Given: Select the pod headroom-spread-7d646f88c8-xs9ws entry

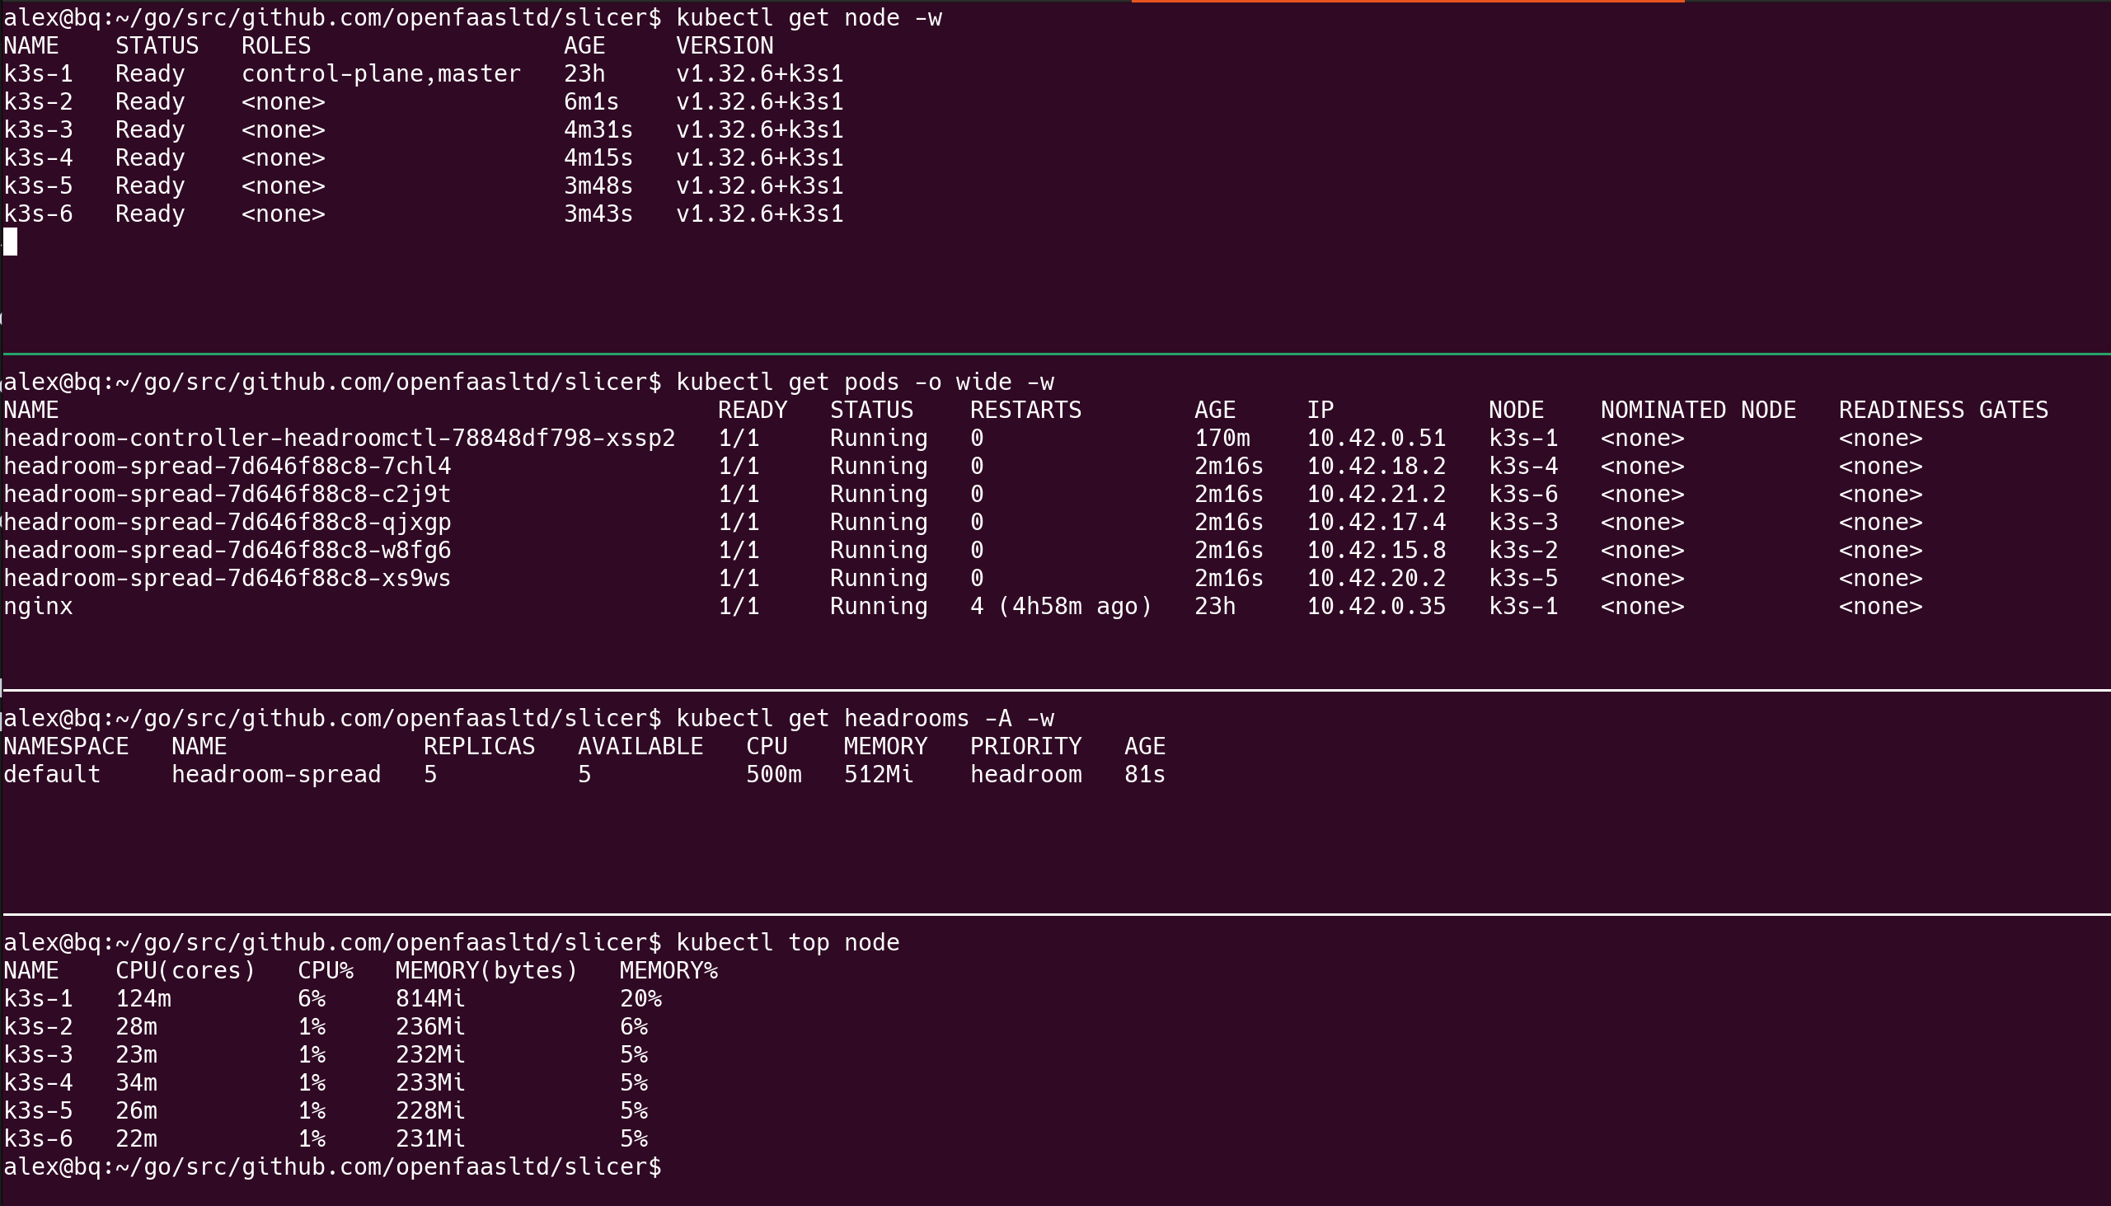Looking at the screenshot, I should (x=225, y=577).
